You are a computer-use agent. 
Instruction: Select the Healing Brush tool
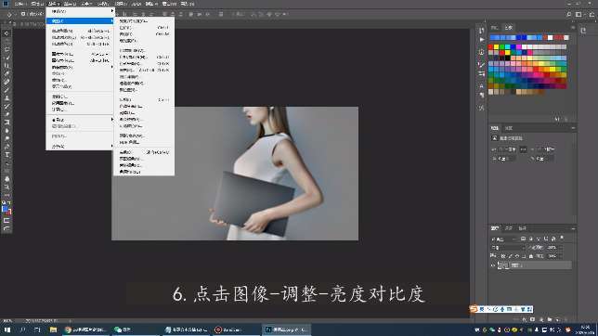point(6,82)
